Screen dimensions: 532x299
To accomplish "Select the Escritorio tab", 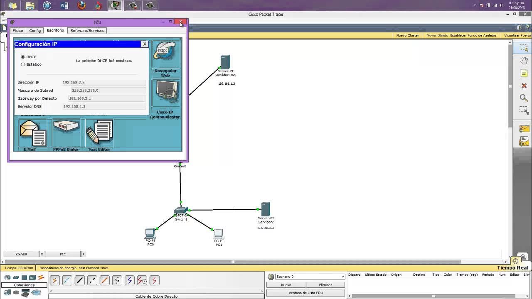I will pyautogui.click(x=55, y=30).
